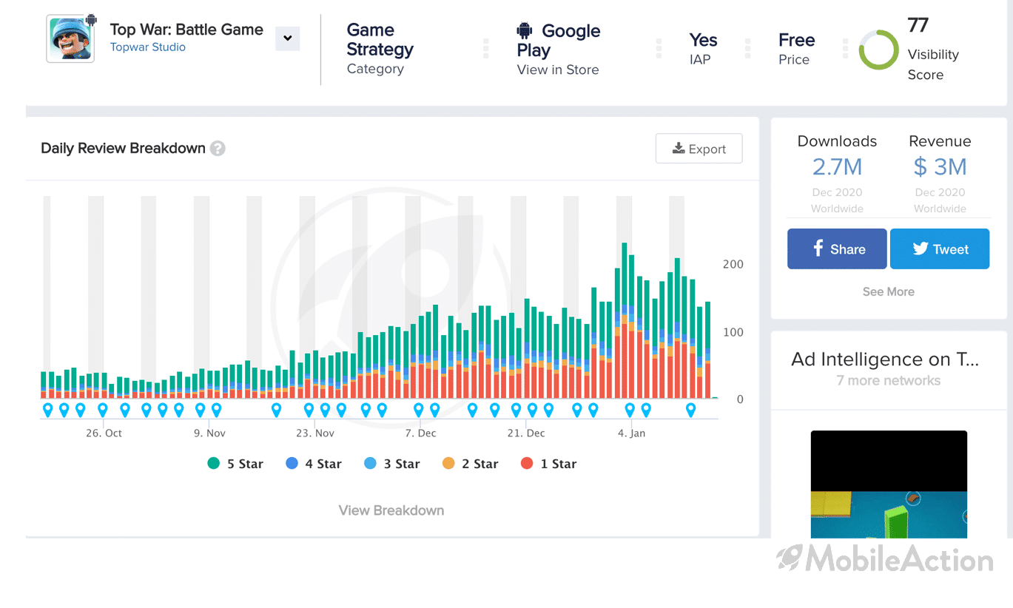Image resolution: width=1013 pixels, height=608 pixels.
Task: Open the Topwar Studio publisher link
Action: coord(148,47)
